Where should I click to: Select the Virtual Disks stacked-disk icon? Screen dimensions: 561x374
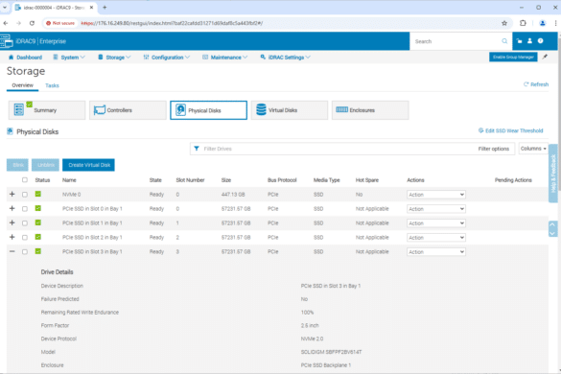[261, 110]
